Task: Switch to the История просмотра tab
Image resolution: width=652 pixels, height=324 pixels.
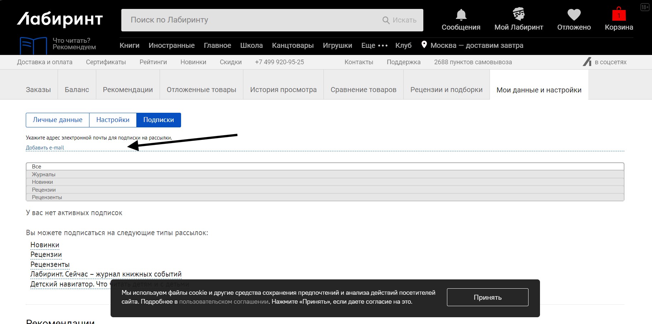Action: click(x=283, y=90)
